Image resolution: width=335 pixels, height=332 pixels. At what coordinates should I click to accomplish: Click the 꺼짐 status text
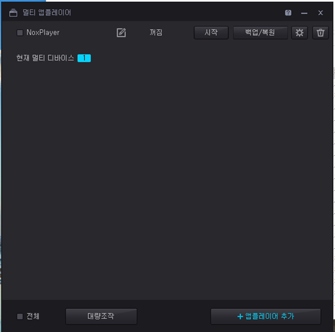(x=156, y=33)
